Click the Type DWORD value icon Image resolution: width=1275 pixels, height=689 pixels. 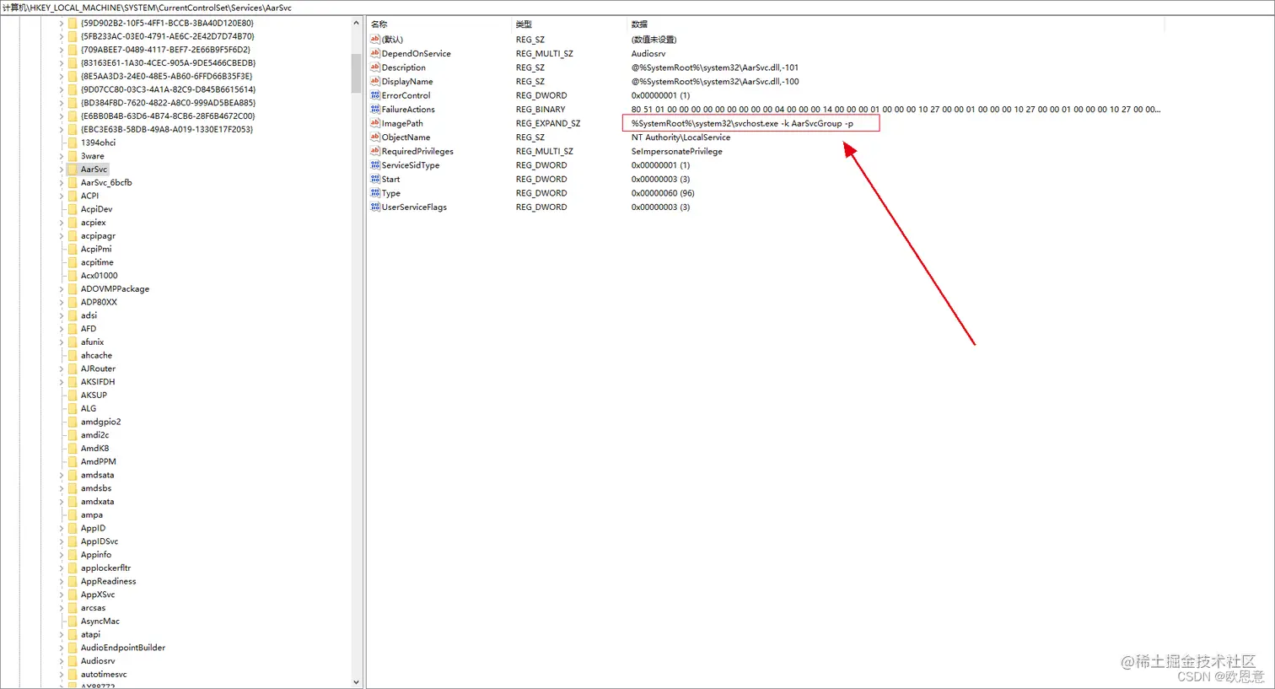tap(375, 193)
